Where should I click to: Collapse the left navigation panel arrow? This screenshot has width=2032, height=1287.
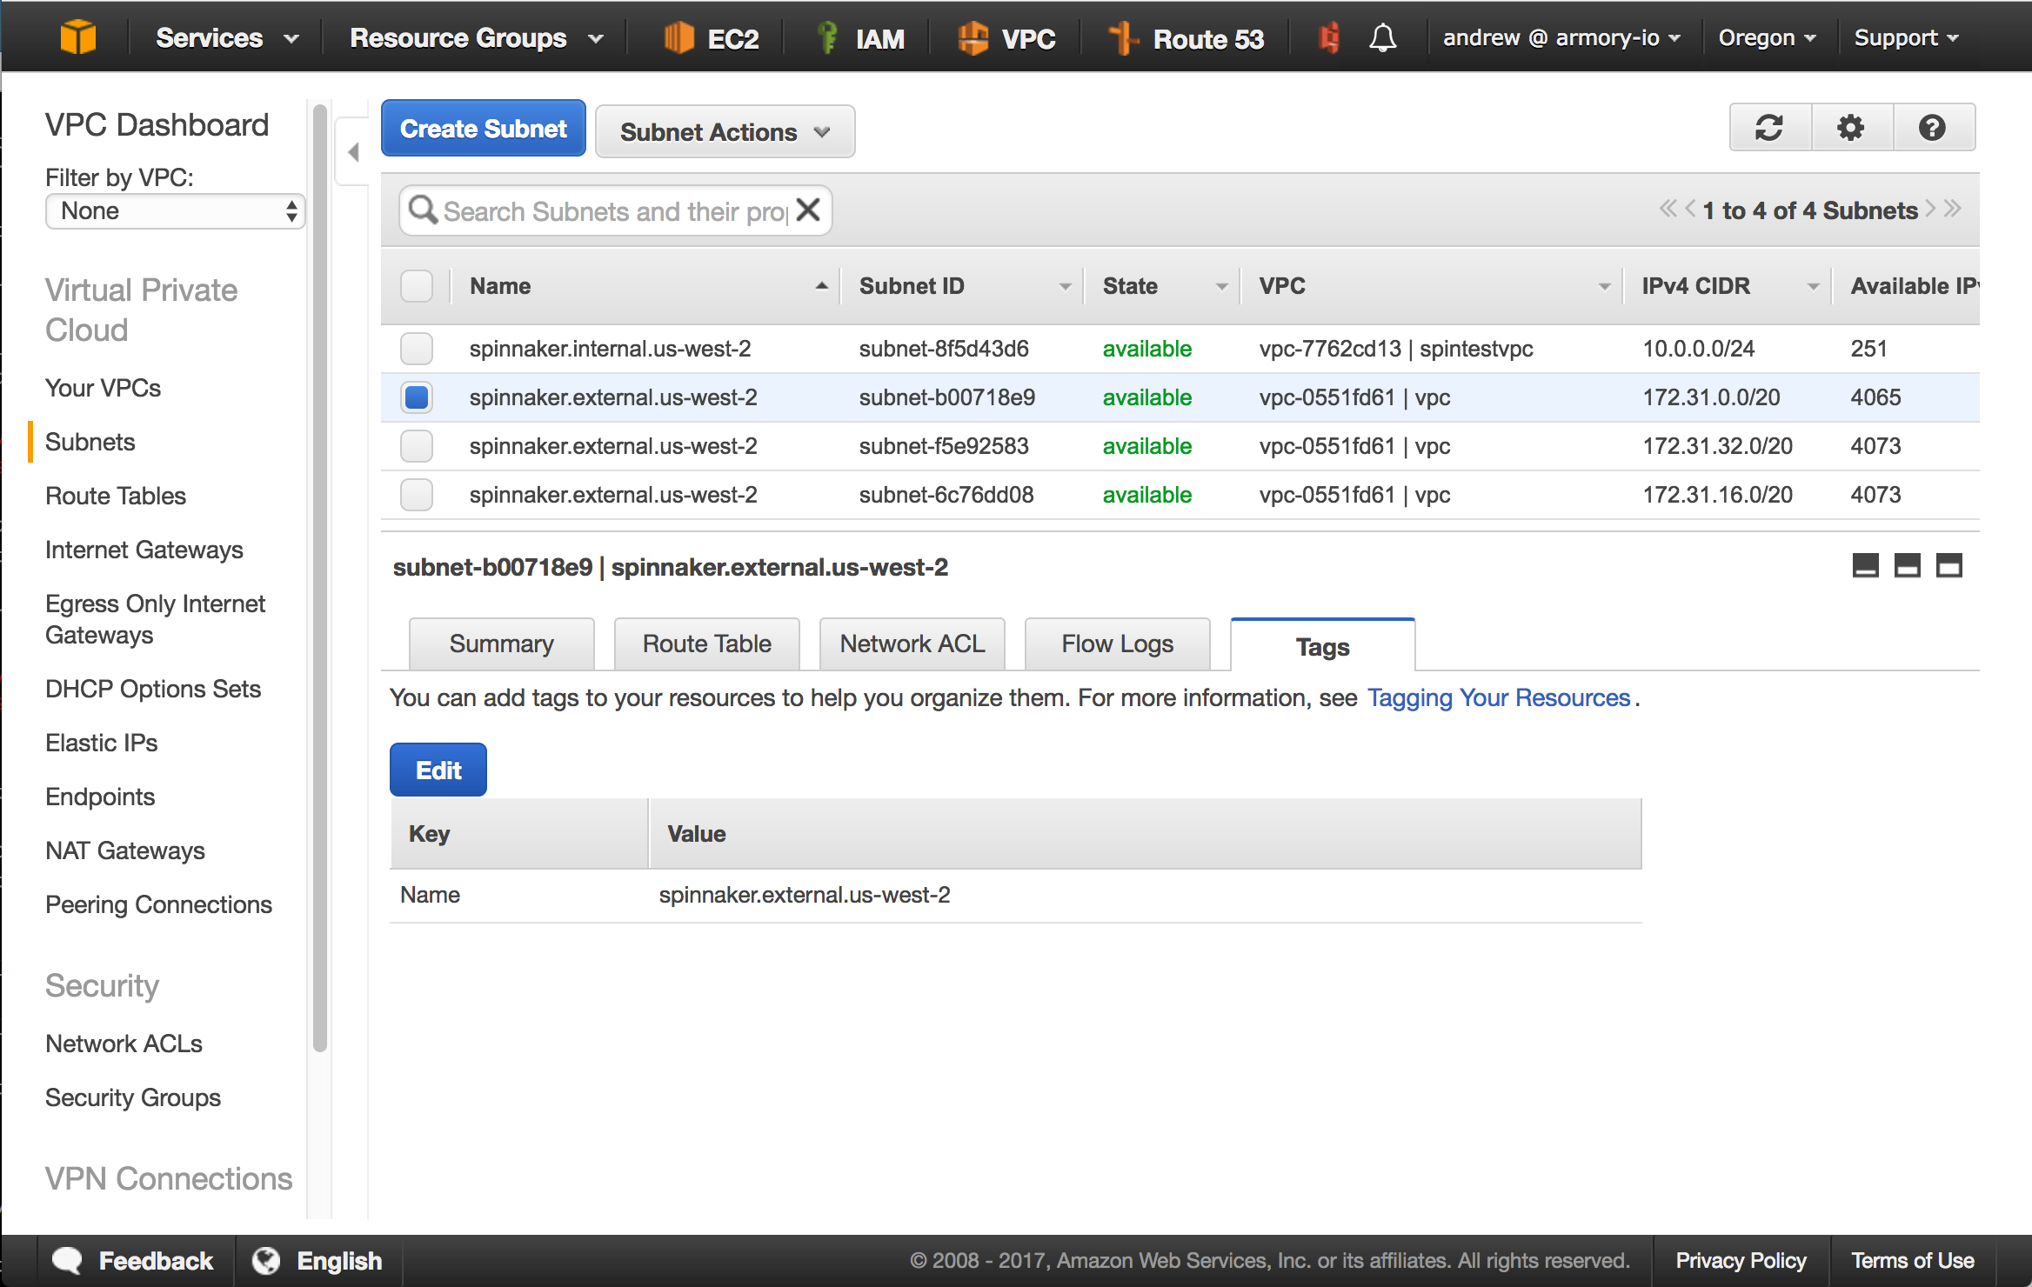pos(353,152)
